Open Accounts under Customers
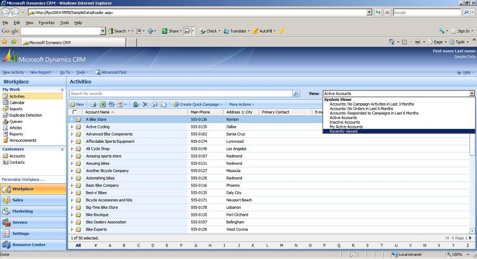The image size is (477, 259). [17, 156]
